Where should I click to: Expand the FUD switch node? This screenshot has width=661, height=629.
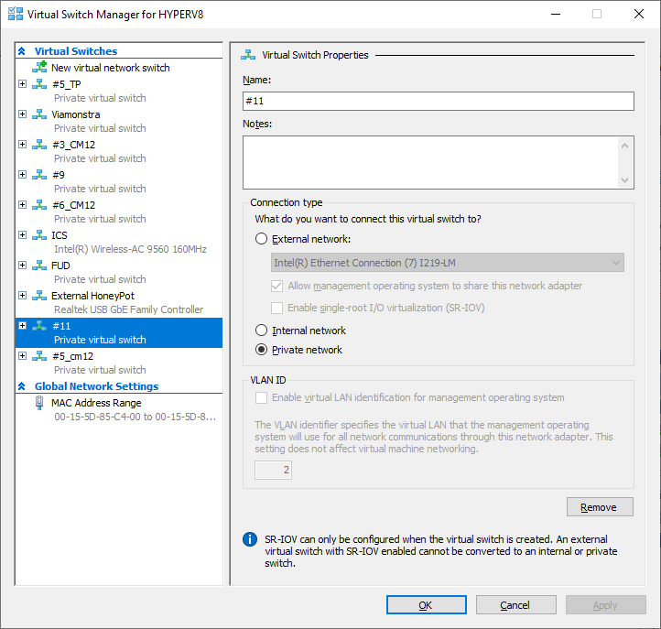[x=23, y=266]
